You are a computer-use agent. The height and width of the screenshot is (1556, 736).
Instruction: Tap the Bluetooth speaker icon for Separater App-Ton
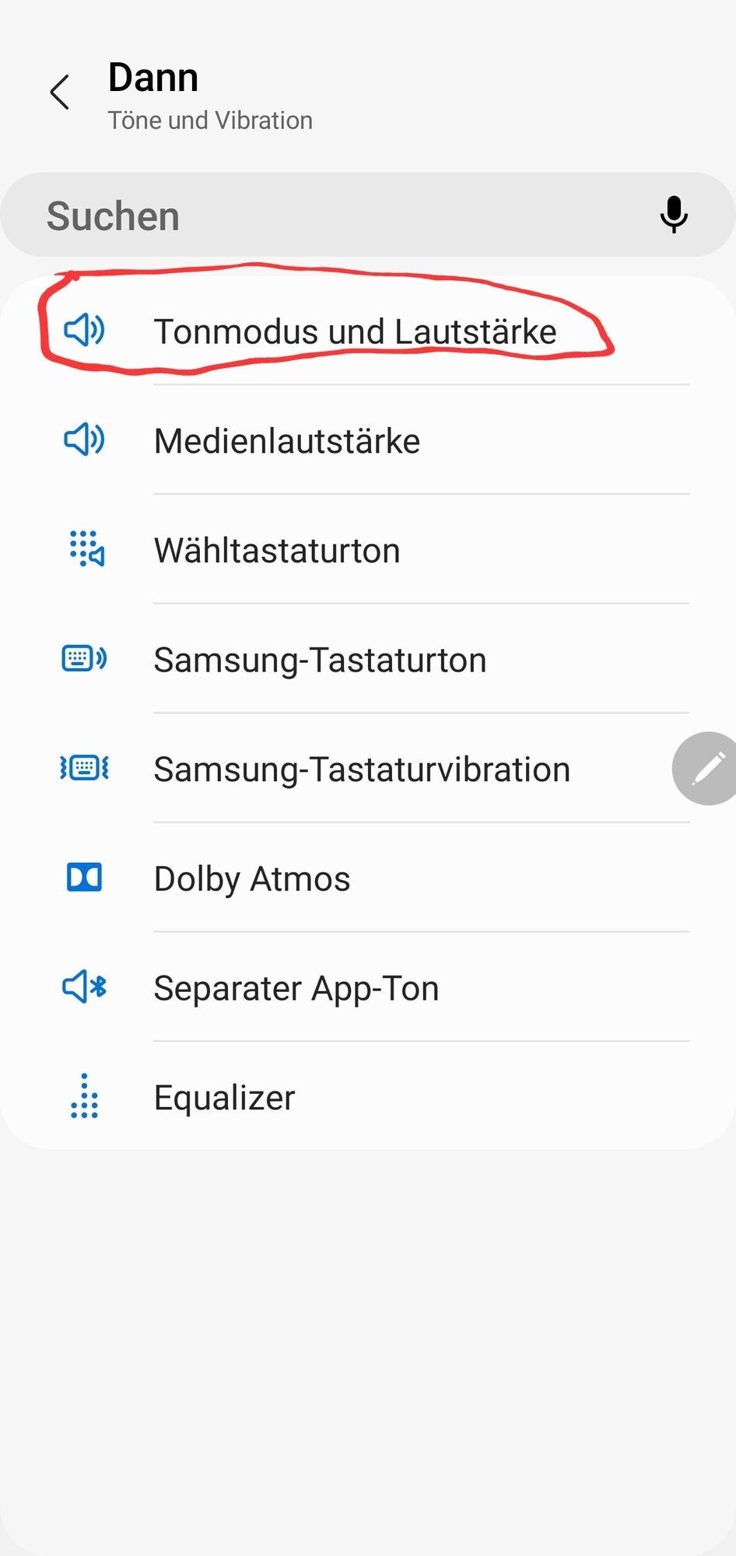(84, 987)
